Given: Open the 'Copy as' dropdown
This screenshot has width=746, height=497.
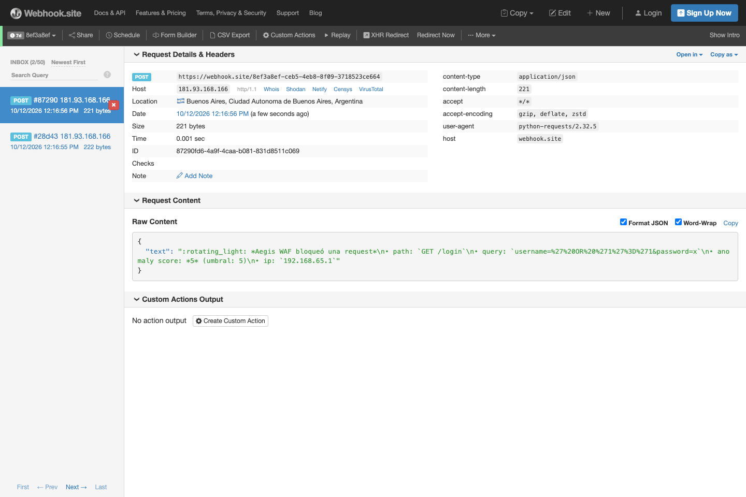Looking at the screenshot, I should [724, 54].
